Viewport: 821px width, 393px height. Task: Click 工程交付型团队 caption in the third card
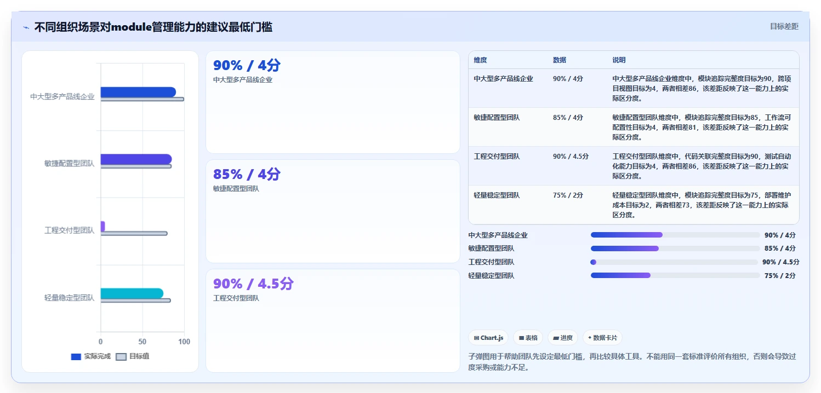click(236, 298)
